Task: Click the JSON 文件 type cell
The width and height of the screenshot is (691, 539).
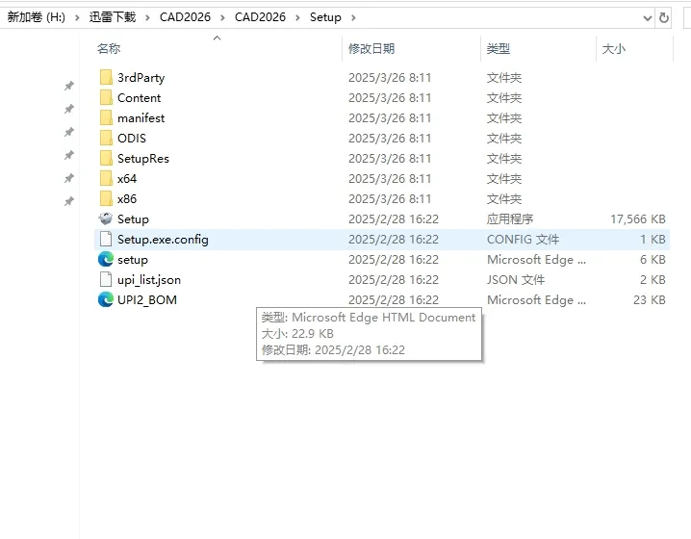Action: coord(516,280)
